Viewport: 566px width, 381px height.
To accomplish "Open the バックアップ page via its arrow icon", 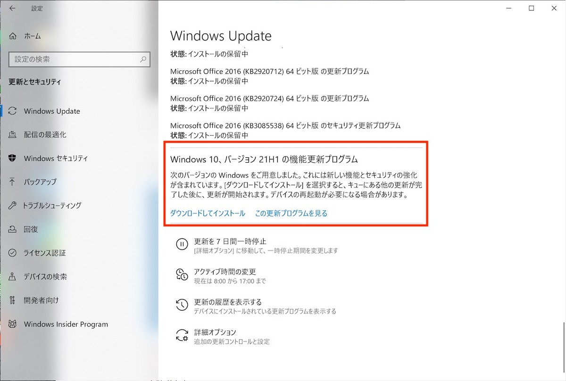I will coord(13,182).
